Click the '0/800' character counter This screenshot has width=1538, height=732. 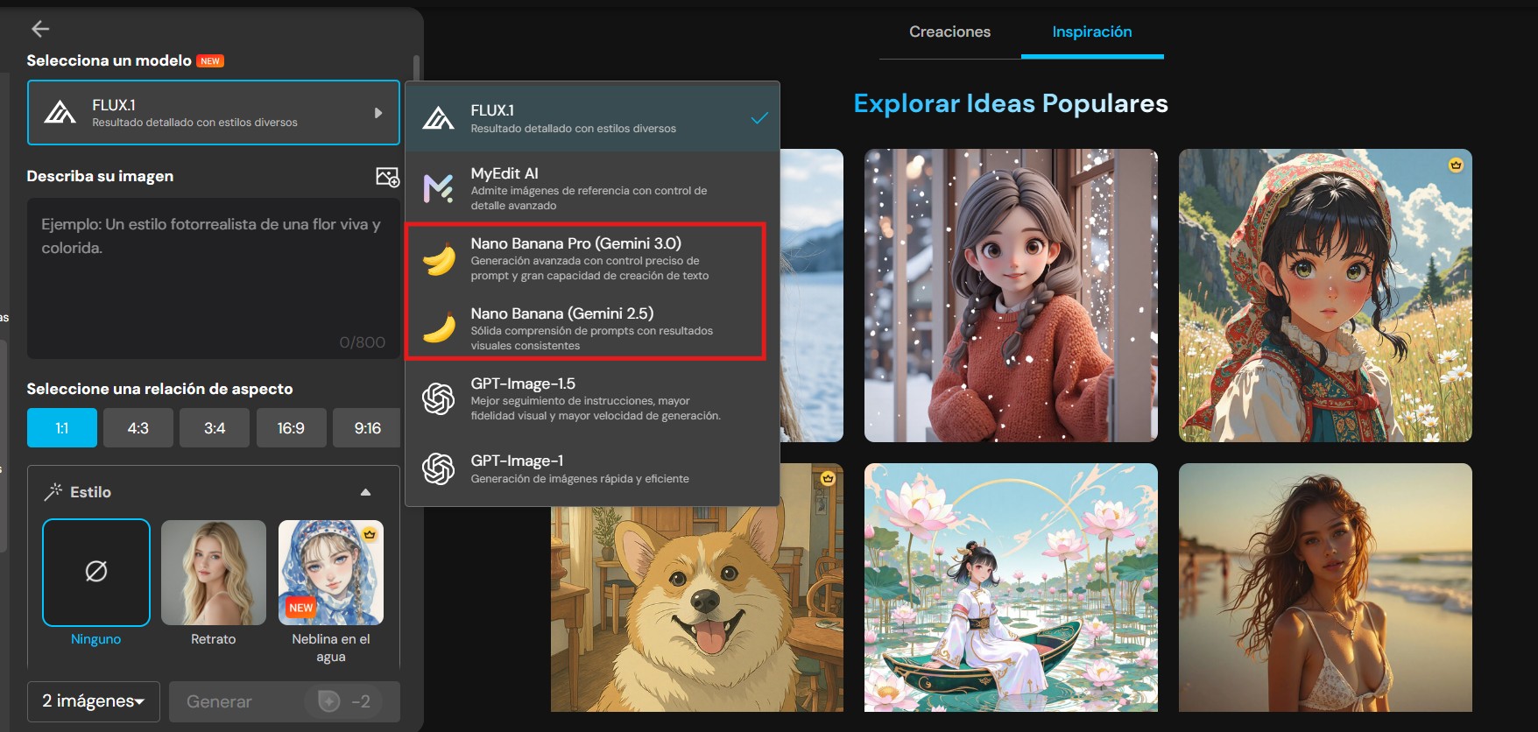tap(363, 342)
